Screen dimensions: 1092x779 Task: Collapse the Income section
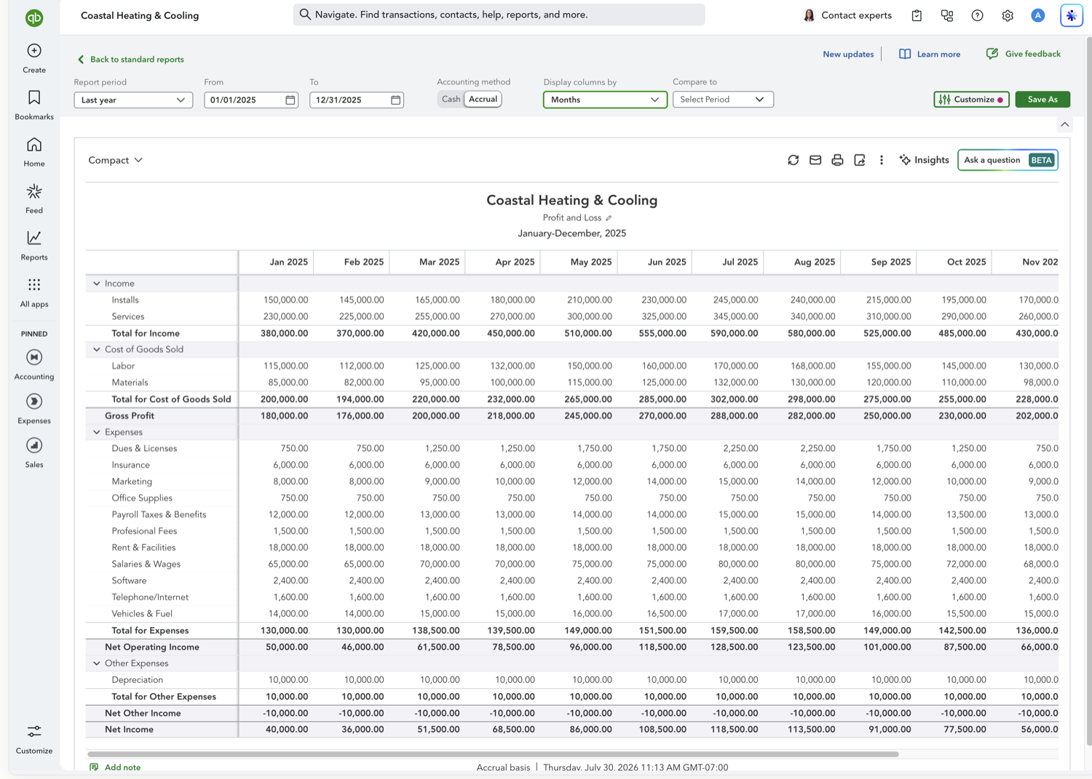pos(97,284)
